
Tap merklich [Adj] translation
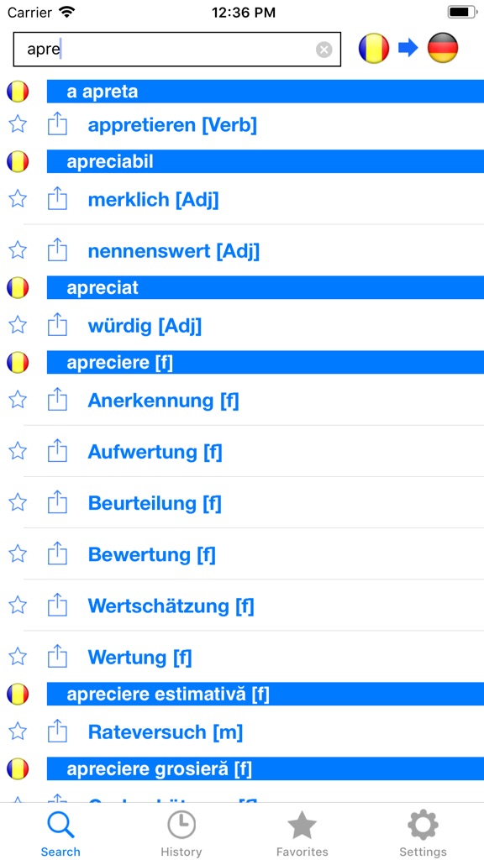[x=153, y=200]
